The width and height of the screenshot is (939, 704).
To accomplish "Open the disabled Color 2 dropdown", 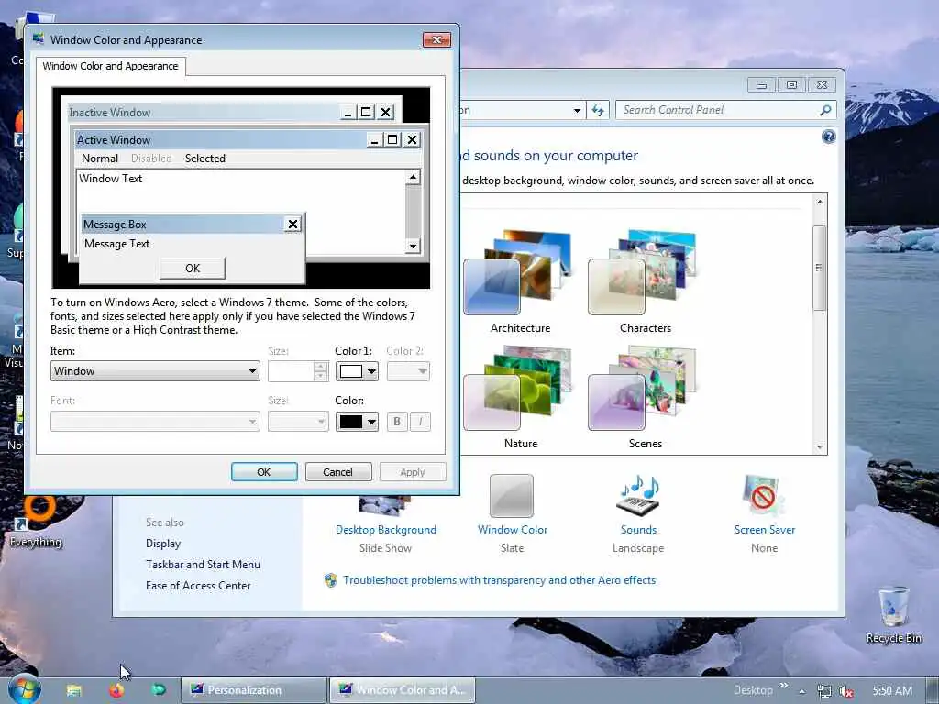I will point(408,371).
